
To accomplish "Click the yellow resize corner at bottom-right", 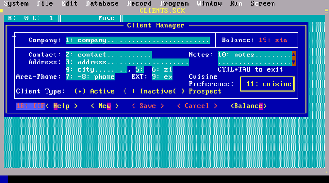I will [327, 172].
